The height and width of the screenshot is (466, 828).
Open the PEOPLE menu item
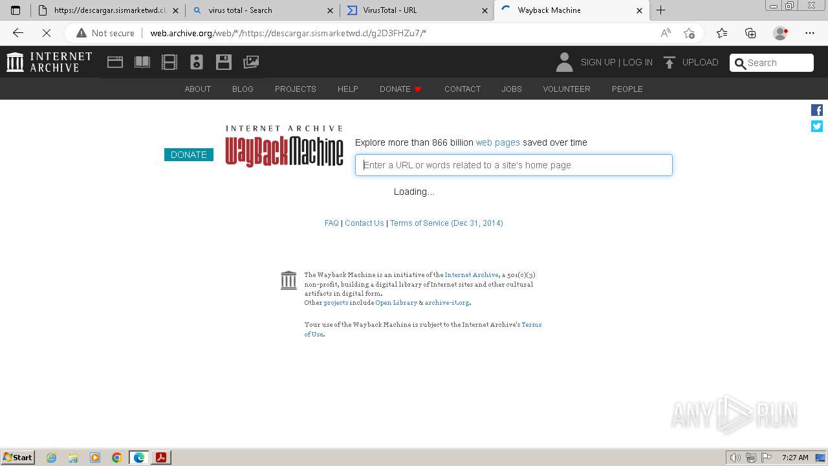[x=627, y=89]
